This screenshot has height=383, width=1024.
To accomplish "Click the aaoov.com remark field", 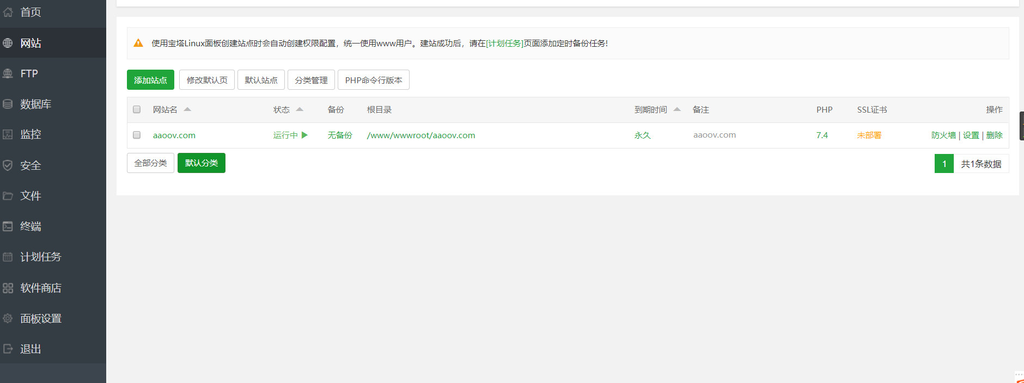I will coord(715,135).
